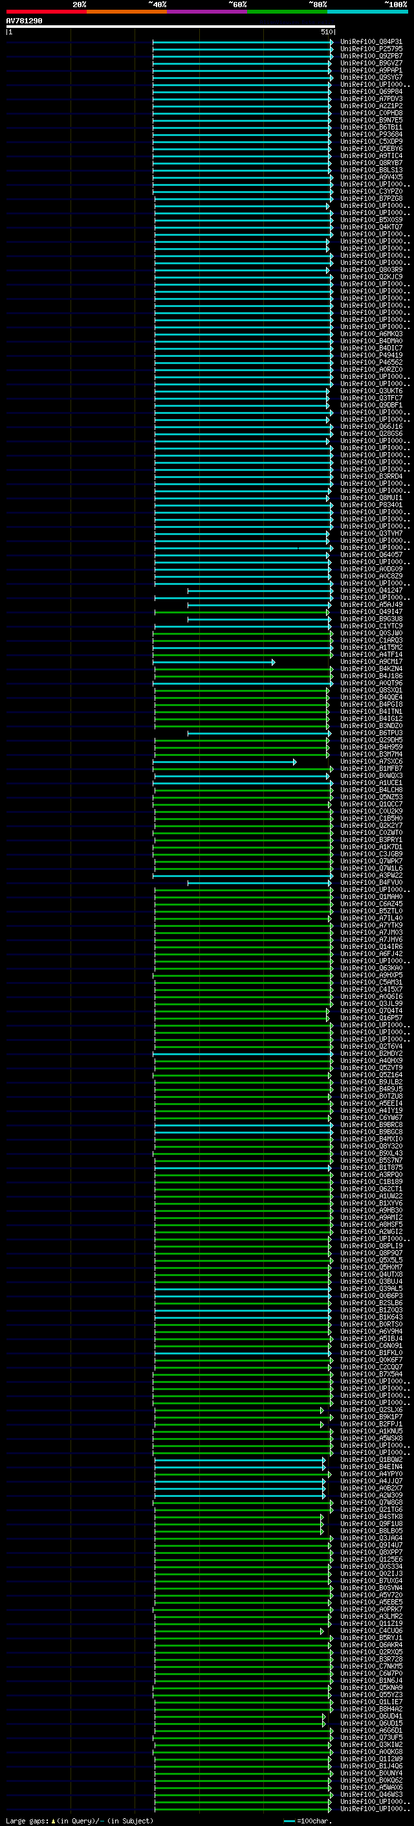Screen dimensions: 414x1826
Task: Select hit label UniRef100_Q8SXQ1
Action: click(x=371, y=690)
